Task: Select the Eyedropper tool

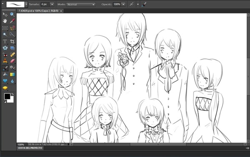Action: [x=12, y=21]
